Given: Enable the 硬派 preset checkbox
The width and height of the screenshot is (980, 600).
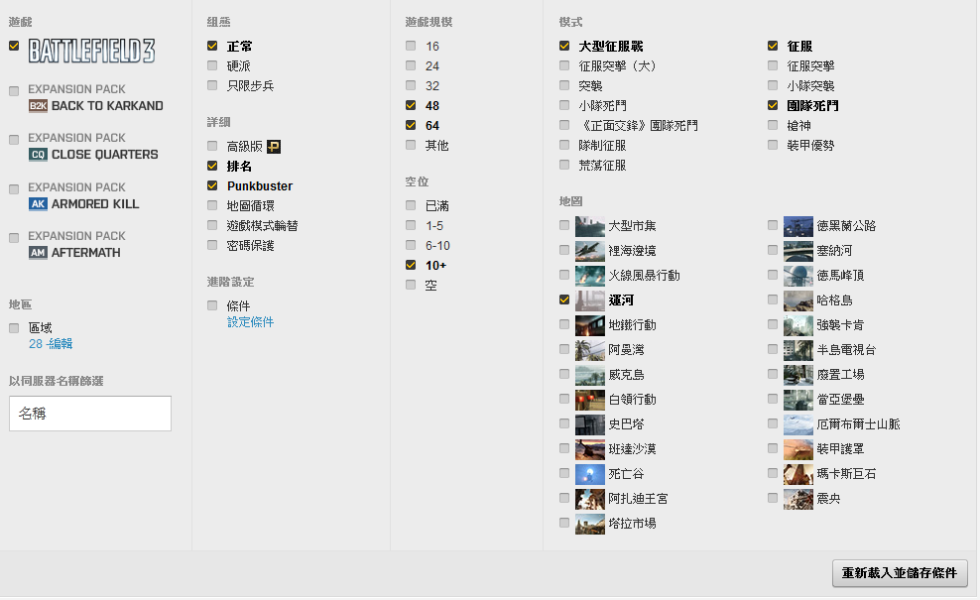Looking at the screenshot, I should click(x=212, y=65).
